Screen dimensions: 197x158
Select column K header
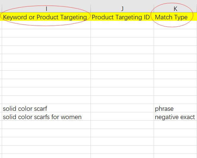175,9
